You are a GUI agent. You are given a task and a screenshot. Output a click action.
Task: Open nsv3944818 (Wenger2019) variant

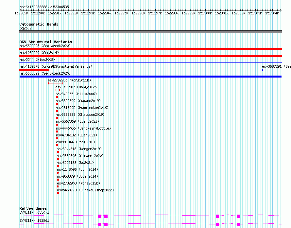(79, 149)
